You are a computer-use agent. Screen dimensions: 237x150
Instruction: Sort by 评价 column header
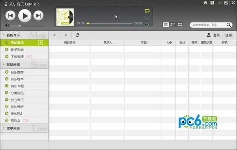(x=225, y=43)
